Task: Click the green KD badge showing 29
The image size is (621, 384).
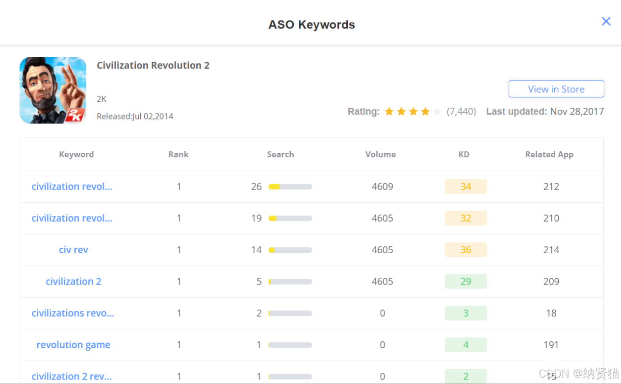Action: [466, 282]
